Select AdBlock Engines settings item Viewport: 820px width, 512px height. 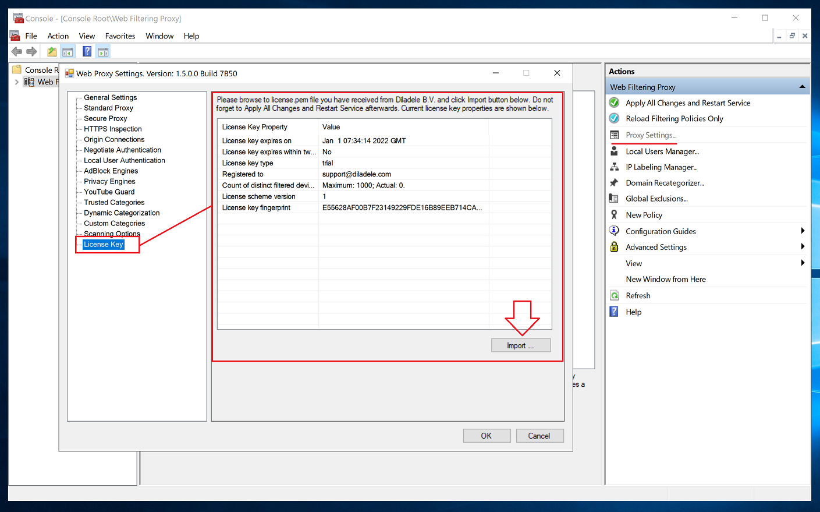[111, 171]
